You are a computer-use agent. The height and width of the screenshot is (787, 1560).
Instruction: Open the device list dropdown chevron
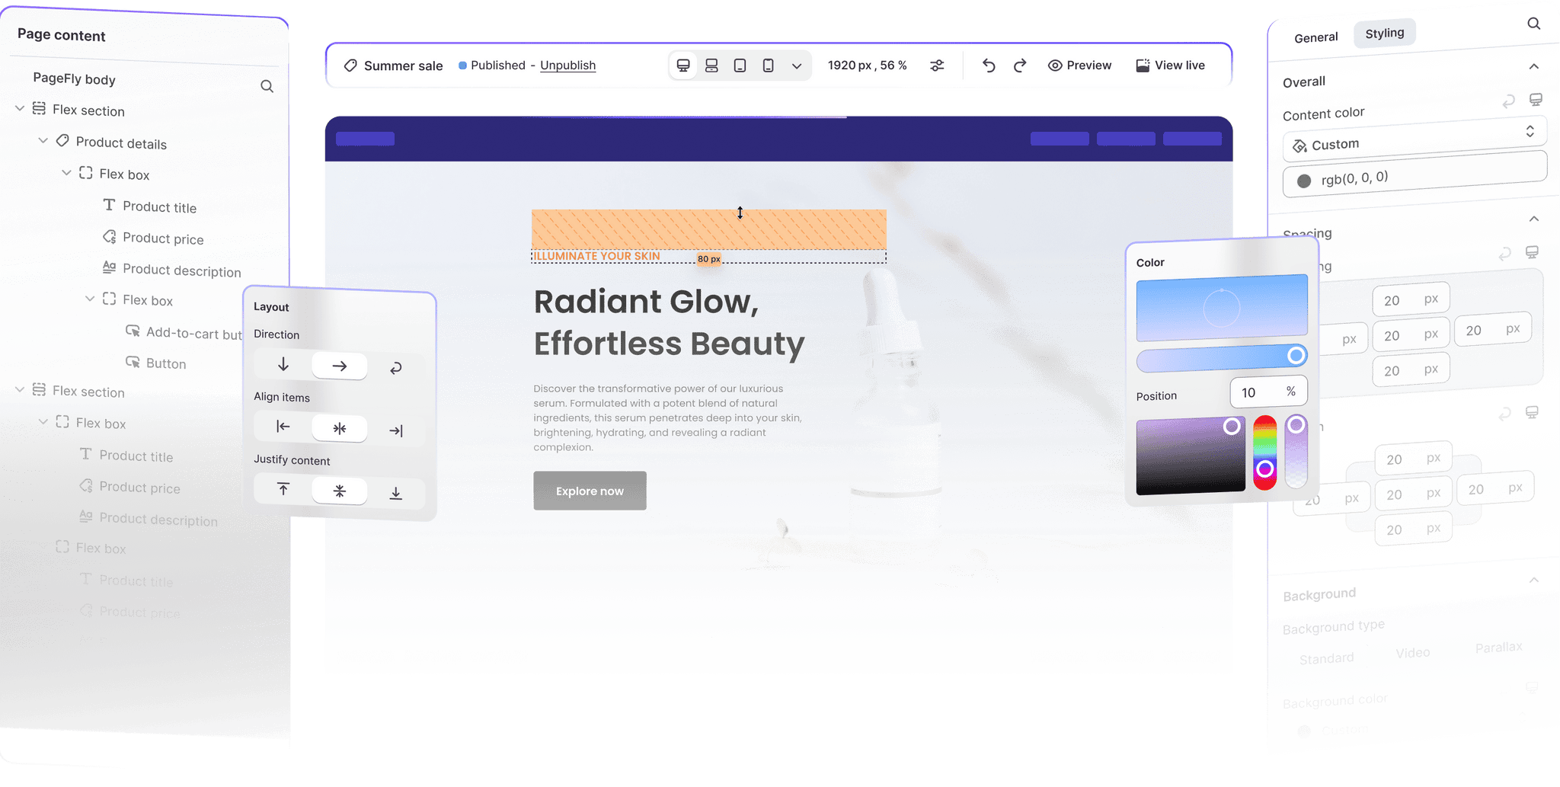point(797,66)
